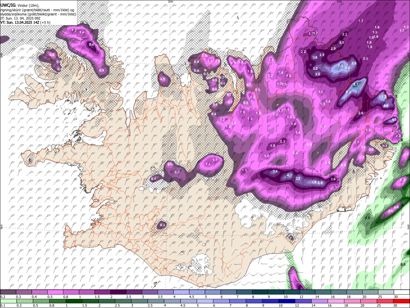The height and width of the screenshot is (308, 410).
Task: Select the '2.6' value label on the map
Action: 333,179
